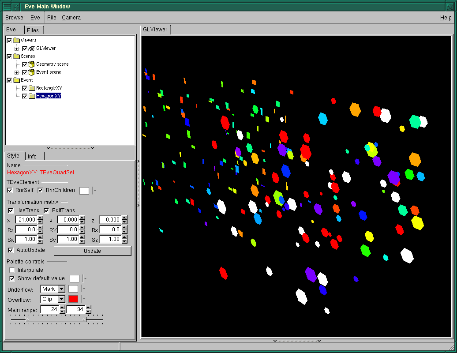Click the red Overflow color swatch
The image size is (457, 353).
(73, 299)
